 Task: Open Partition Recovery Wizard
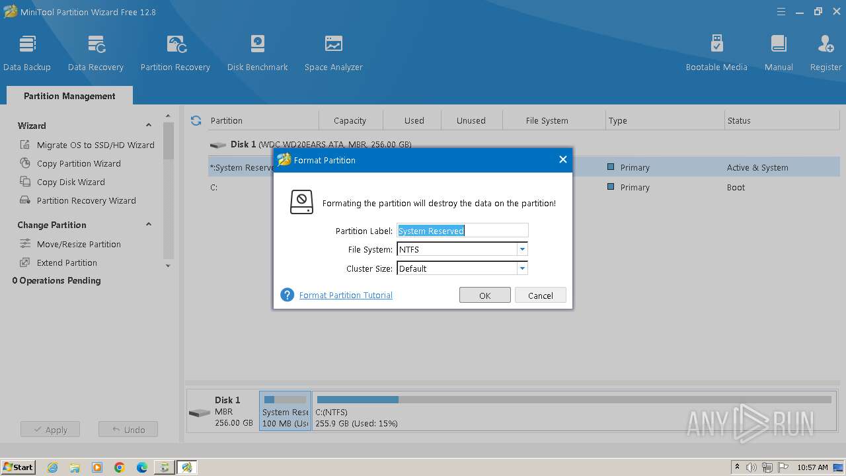pyautogui.click(x=78, y=200)
